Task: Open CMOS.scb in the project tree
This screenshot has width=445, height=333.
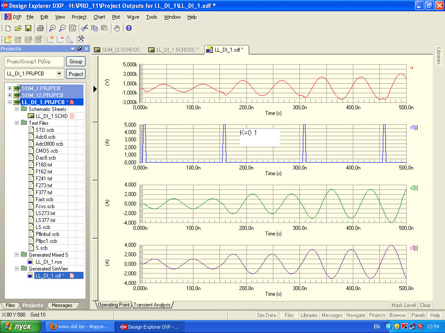Action: pyautogui.click(x=46, y=151)
